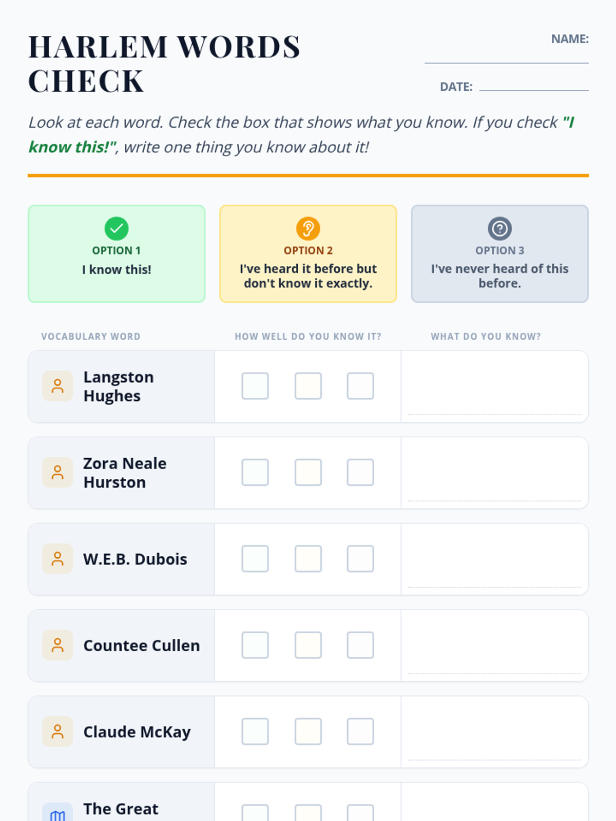The width and height of the screenshot is (616, 821).
Task: Select the 'I've never heard of this' card
Action: click(499, 254)
